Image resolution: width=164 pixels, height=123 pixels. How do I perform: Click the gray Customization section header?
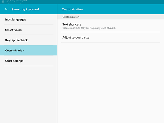coord(111,17)
